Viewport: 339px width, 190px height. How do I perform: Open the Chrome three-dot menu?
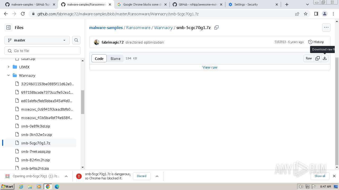coord(333,14)
